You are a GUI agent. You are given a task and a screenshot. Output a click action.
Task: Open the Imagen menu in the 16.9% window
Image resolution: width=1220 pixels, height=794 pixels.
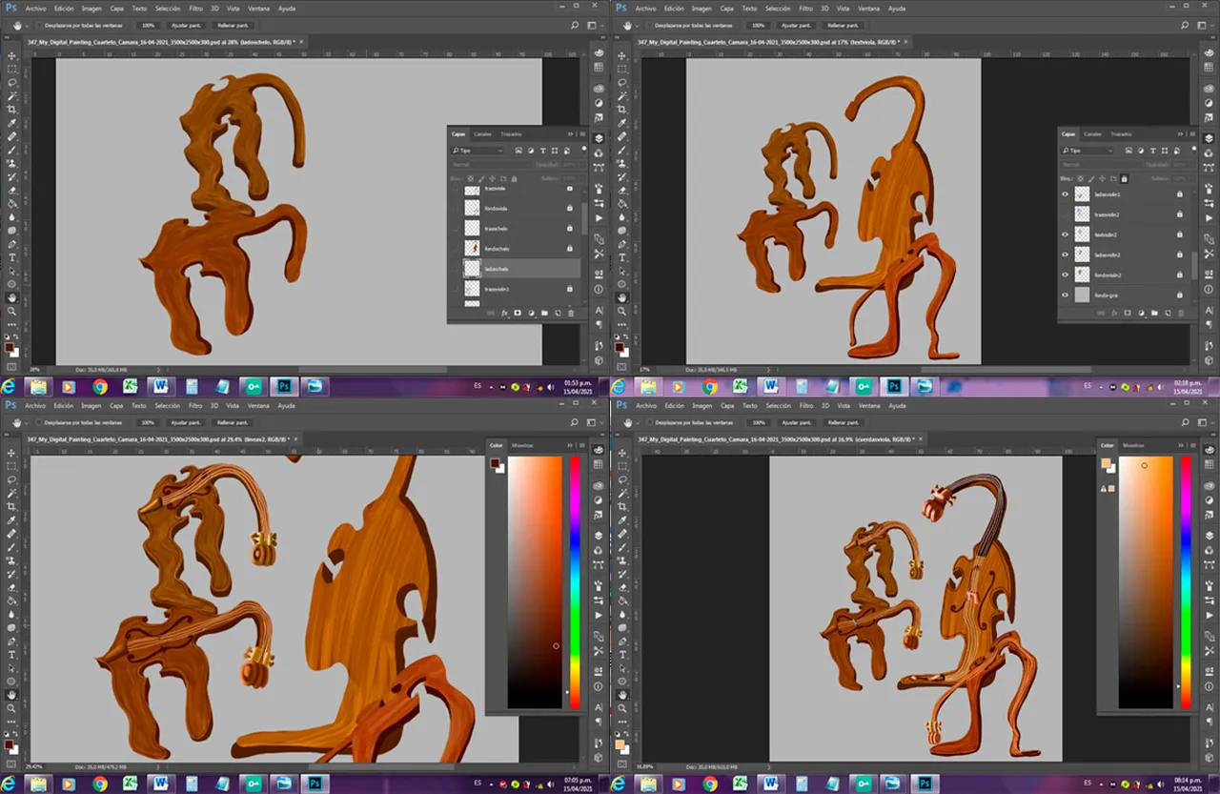point(701,405)
